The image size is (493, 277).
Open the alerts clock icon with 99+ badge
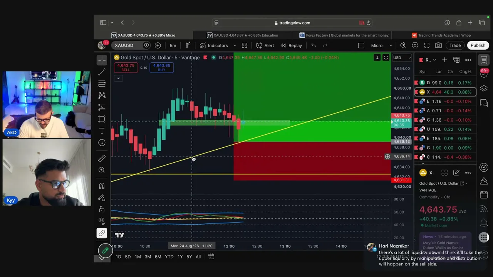click(484, 74)
